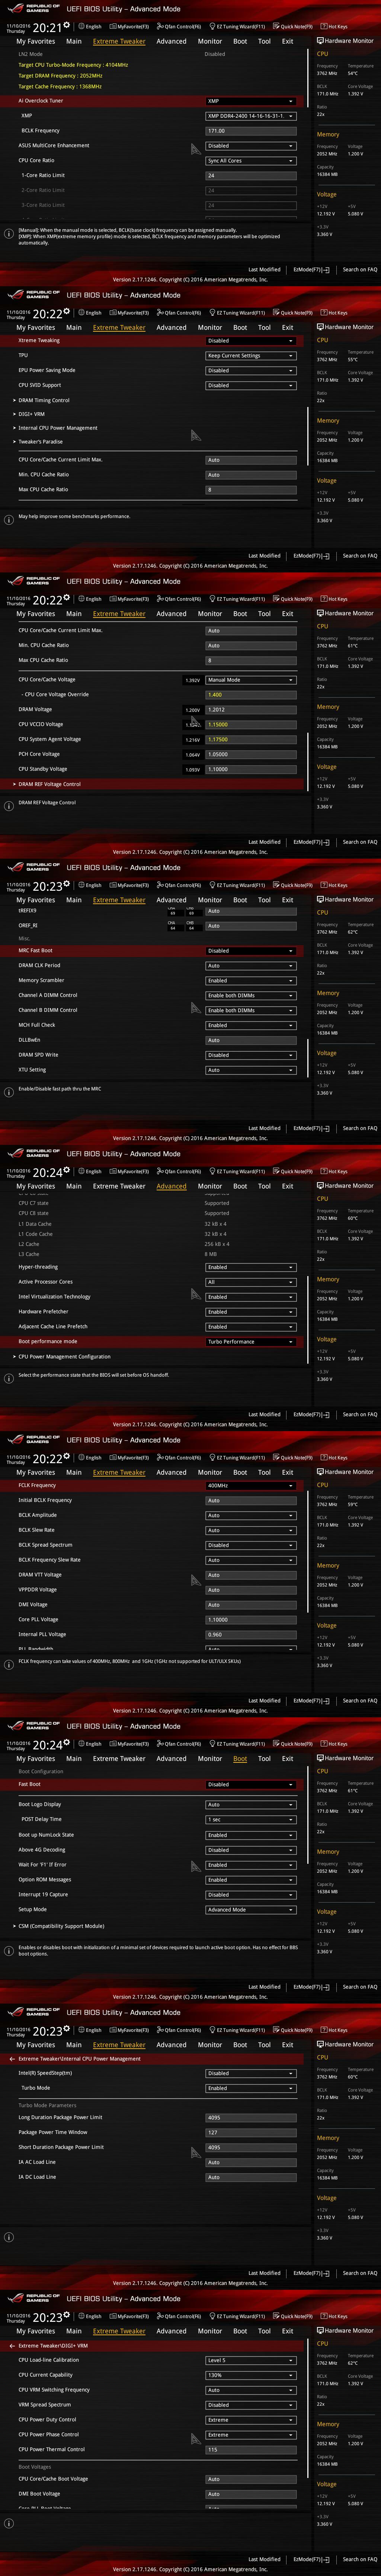Click Hot Keys icon on the DRAM REF Voltage screen
The height and width of the screenshot is (2576, 381).
point(324,599)
